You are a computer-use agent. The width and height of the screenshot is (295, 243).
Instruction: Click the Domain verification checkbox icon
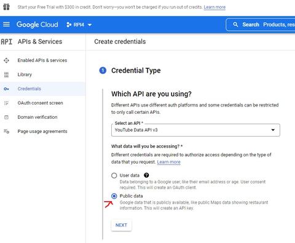pyautogui.click(x=6, y=118)
